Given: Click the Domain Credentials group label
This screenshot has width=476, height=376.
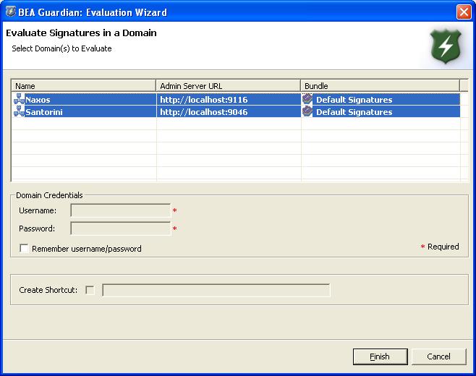Looking at the screenshot, I should pos(49,195).
